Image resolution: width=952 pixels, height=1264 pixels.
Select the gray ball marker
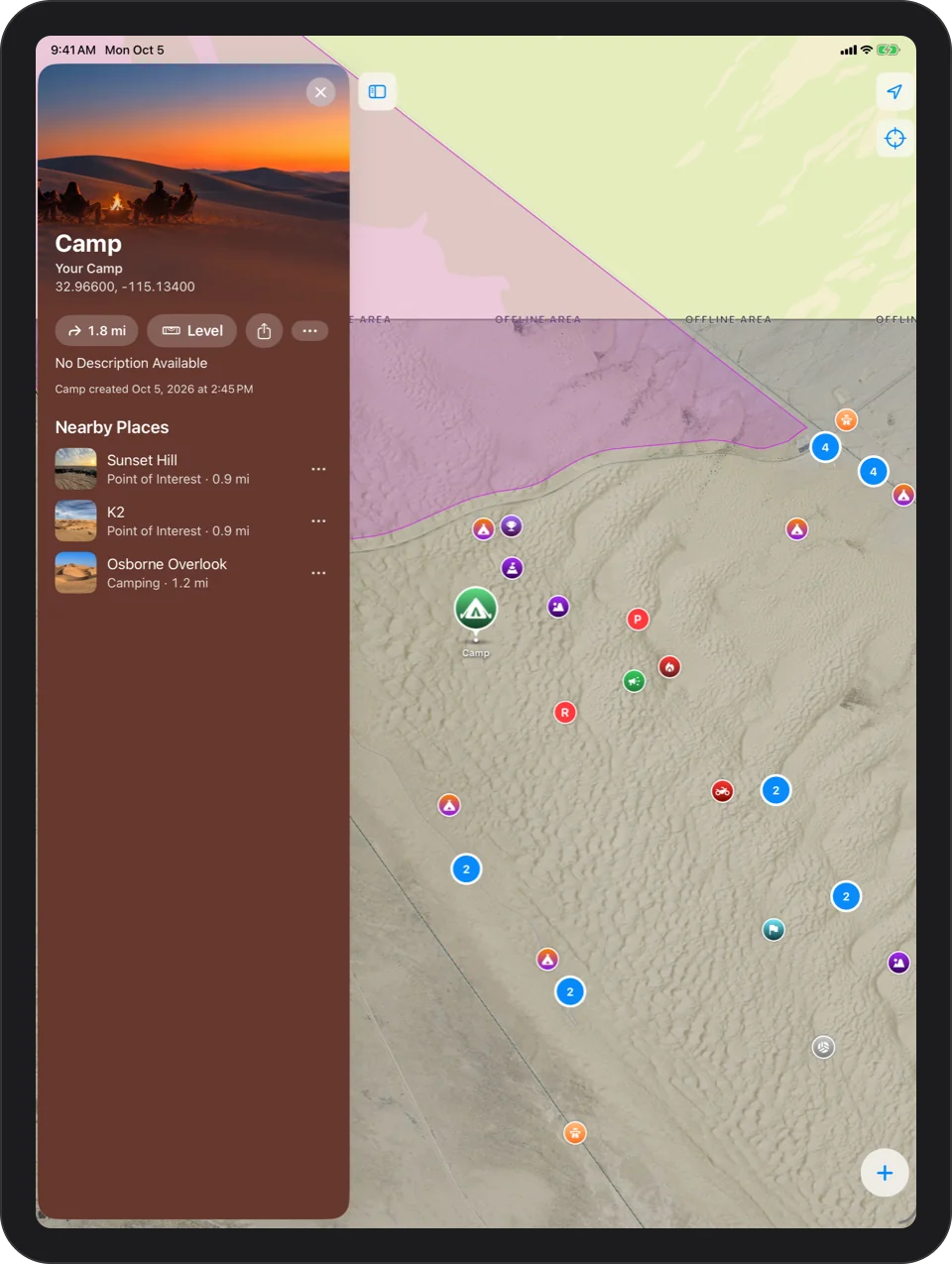coord(823,1047)
